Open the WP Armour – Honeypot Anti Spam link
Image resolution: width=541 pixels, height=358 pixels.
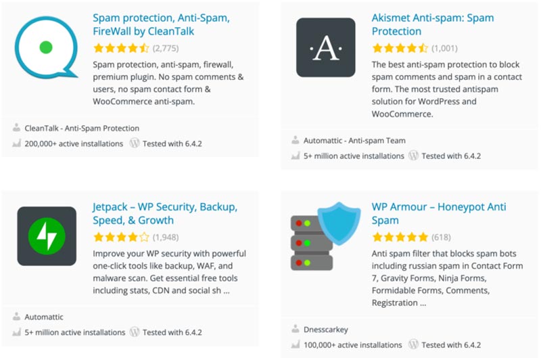[439, 213]
